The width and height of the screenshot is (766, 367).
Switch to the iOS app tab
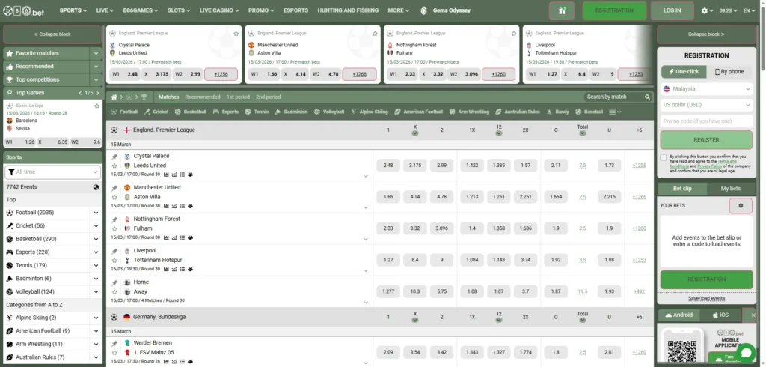click(720, 315)
